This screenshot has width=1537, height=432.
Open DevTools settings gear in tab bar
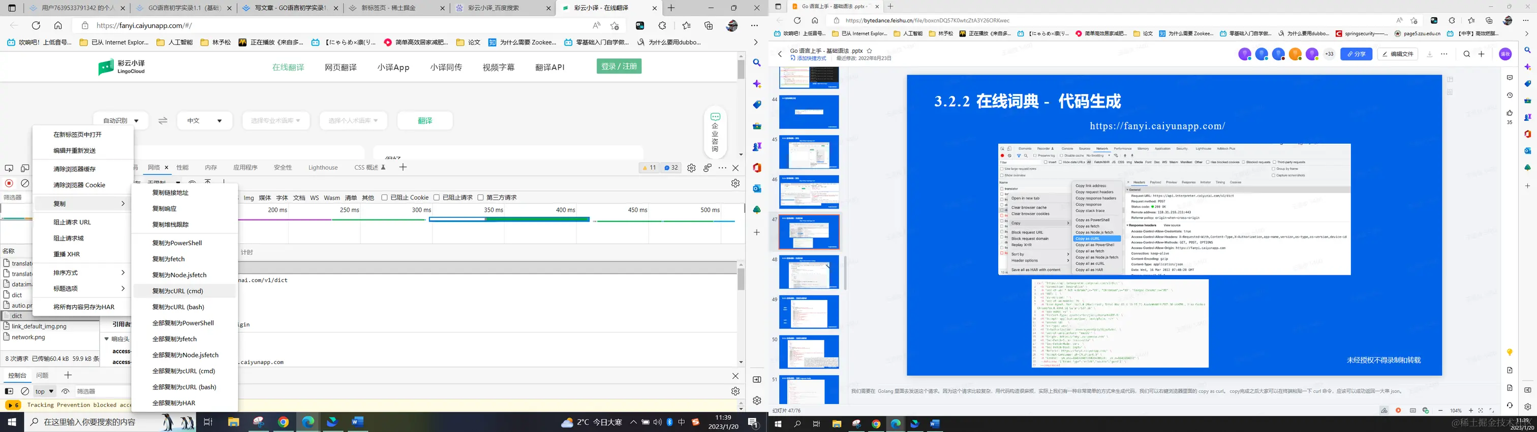691,168
